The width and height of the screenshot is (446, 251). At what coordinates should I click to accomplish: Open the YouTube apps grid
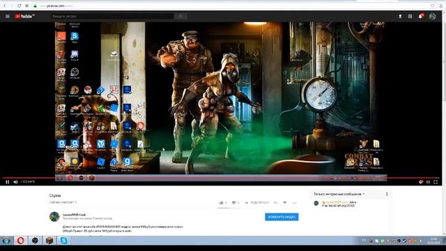click(410, 17)
